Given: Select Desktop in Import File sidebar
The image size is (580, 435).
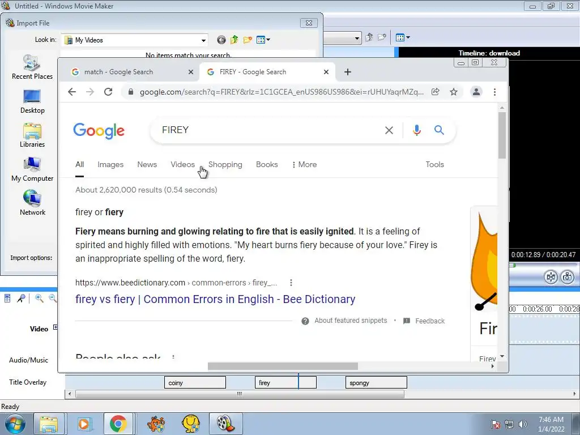Looking at the screenshot, I should 32,101.
